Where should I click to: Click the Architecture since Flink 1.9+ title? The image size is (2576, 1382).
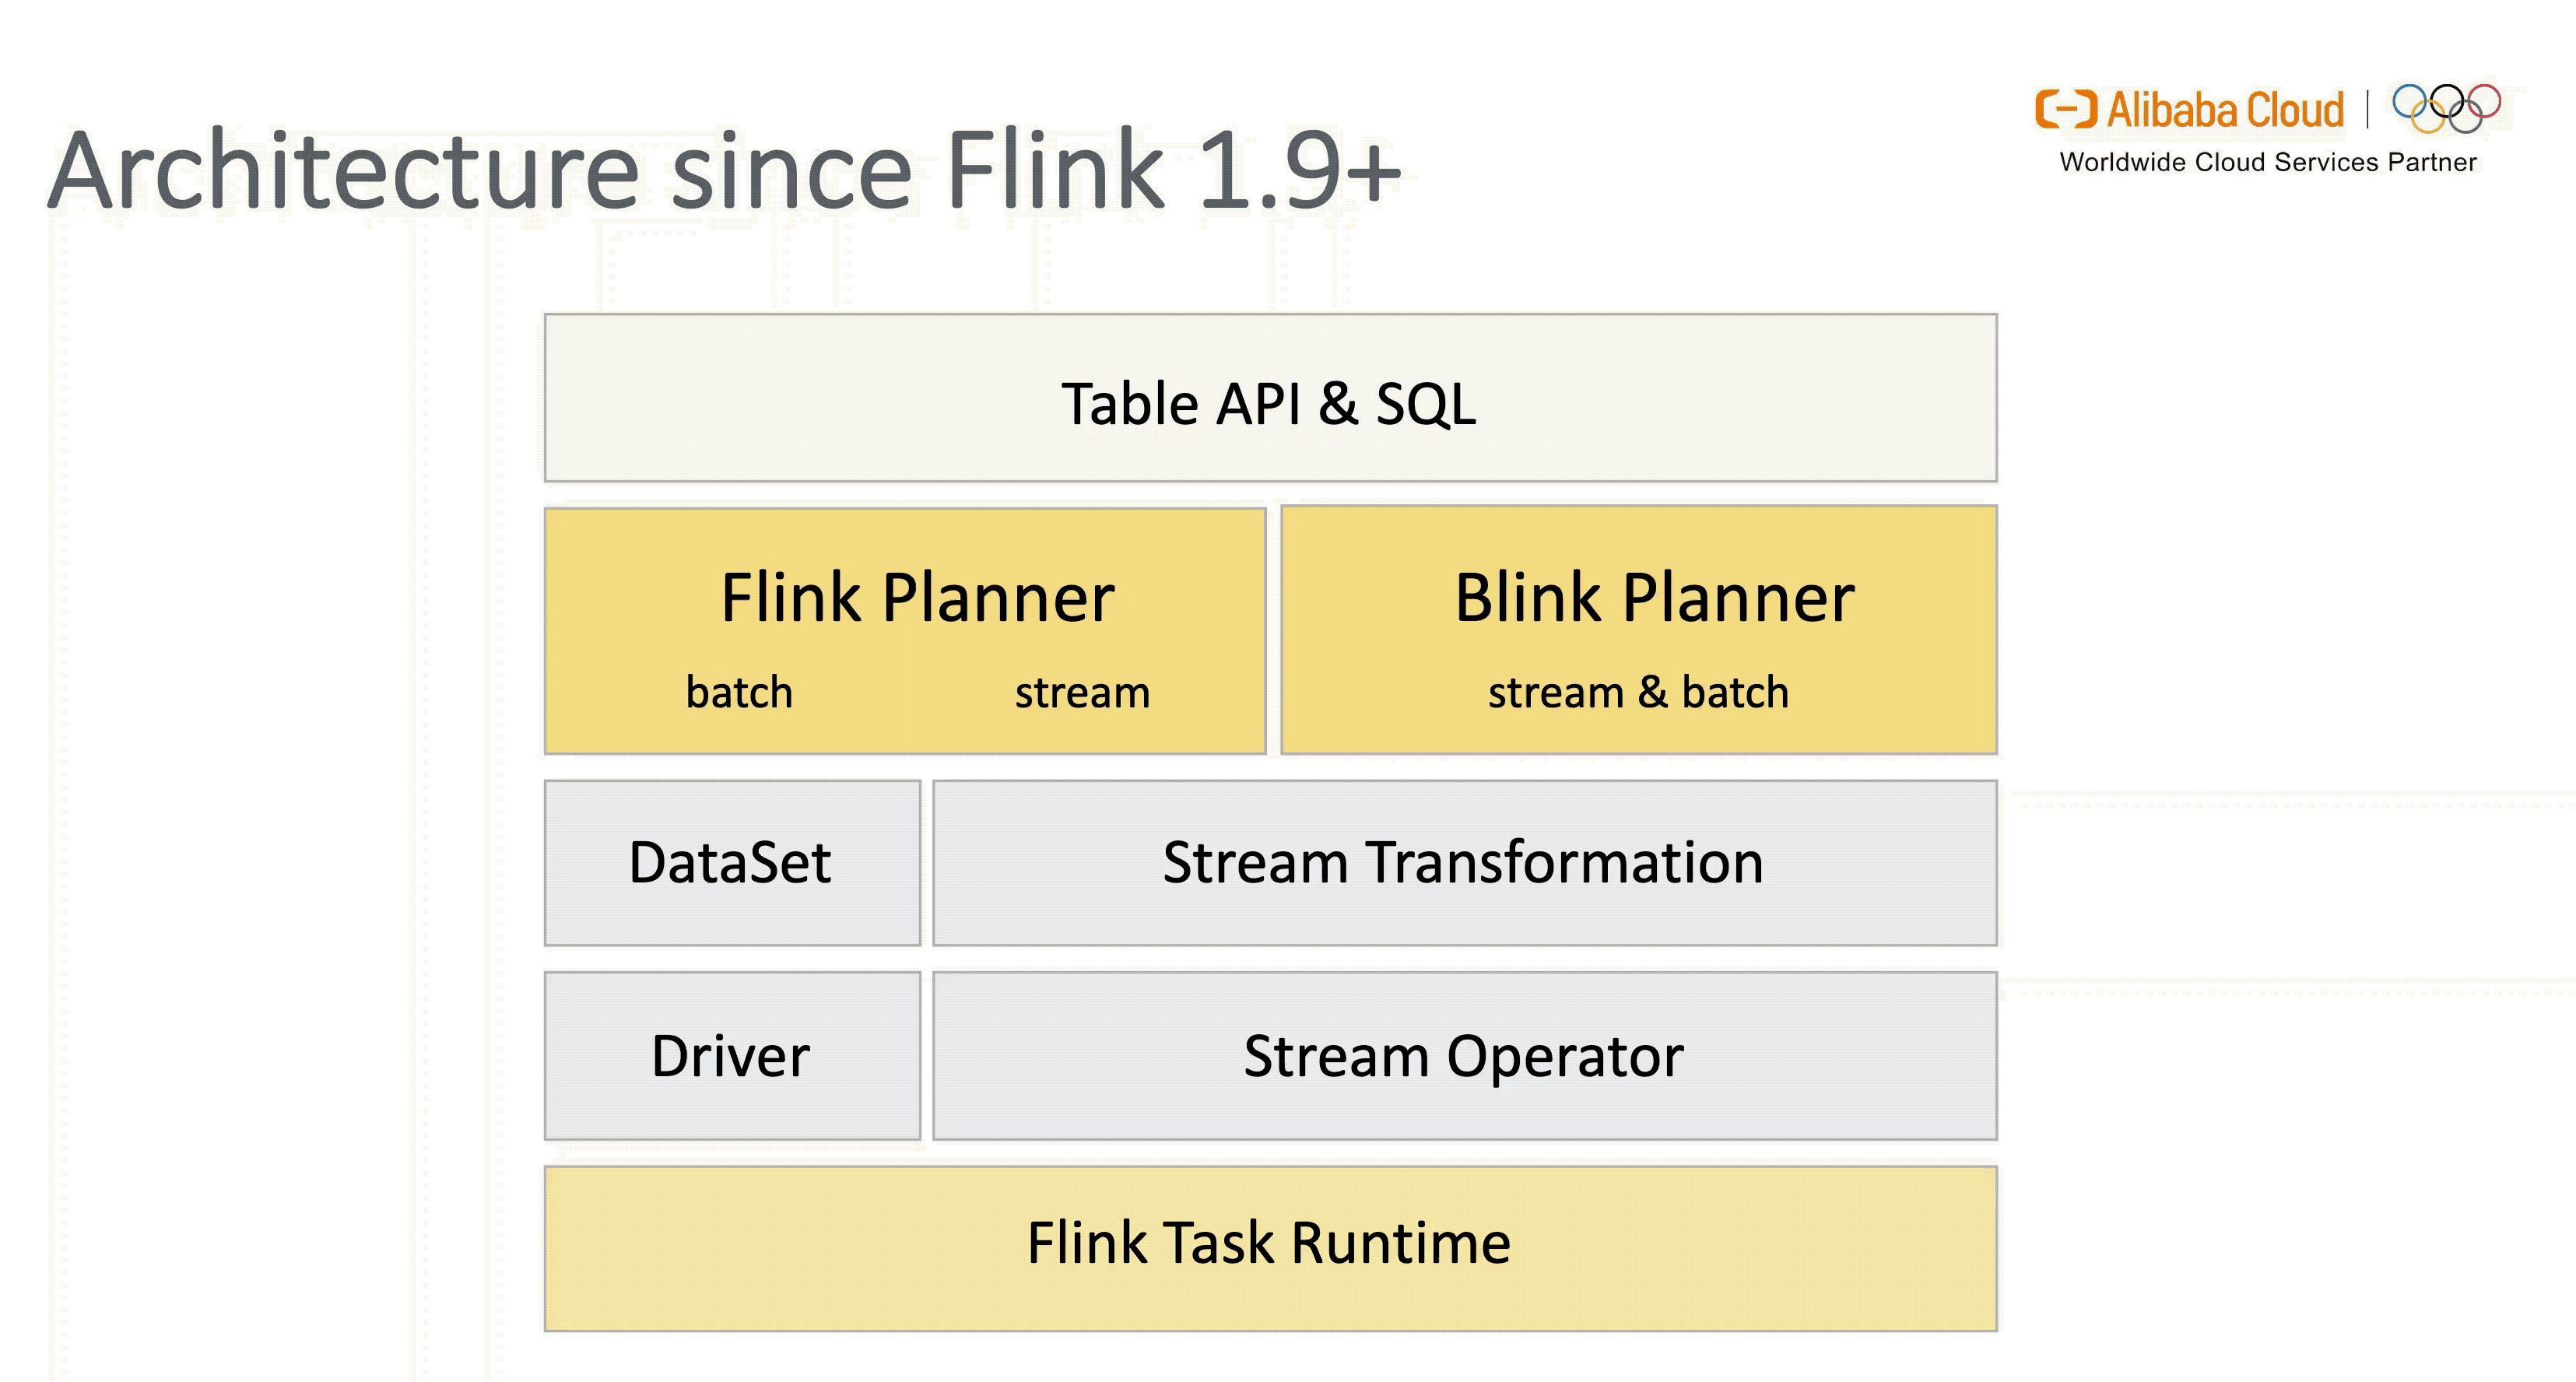click(724, 170)
